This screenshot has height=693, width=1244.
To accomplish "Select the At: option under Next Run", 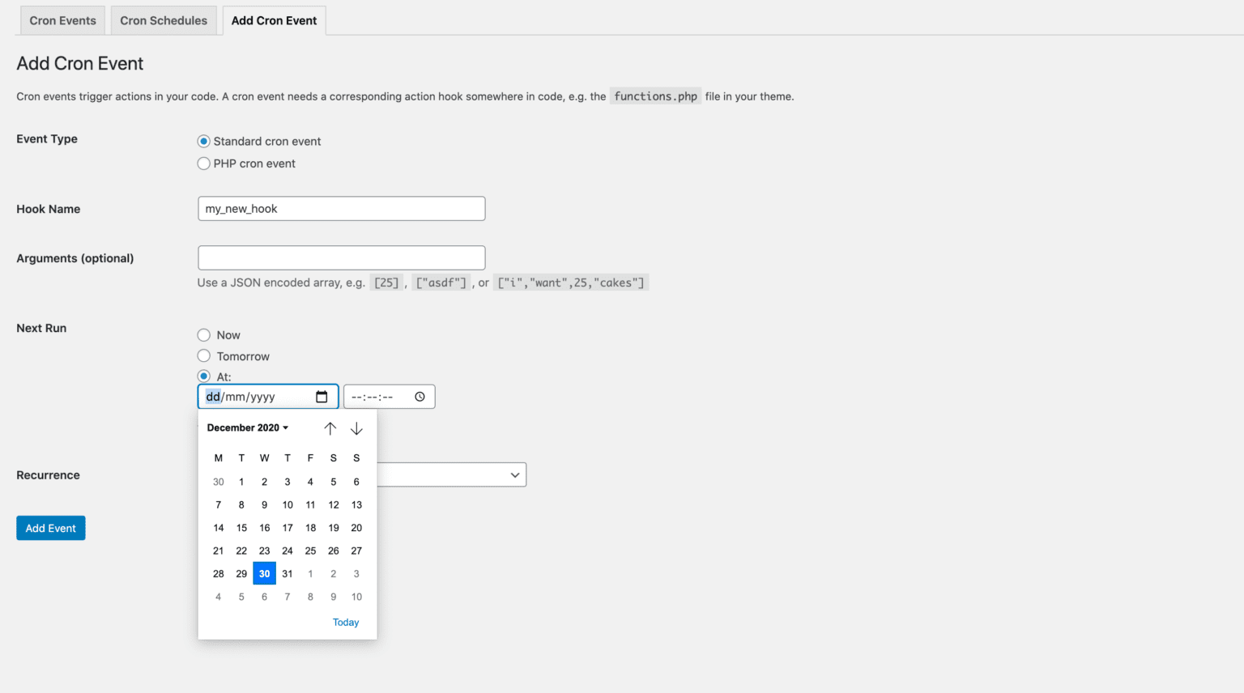I will coord(203,376).
